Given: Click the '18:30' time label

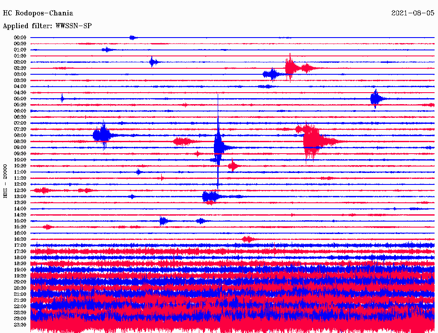Looking at the screenshot, I should [20, 263].
